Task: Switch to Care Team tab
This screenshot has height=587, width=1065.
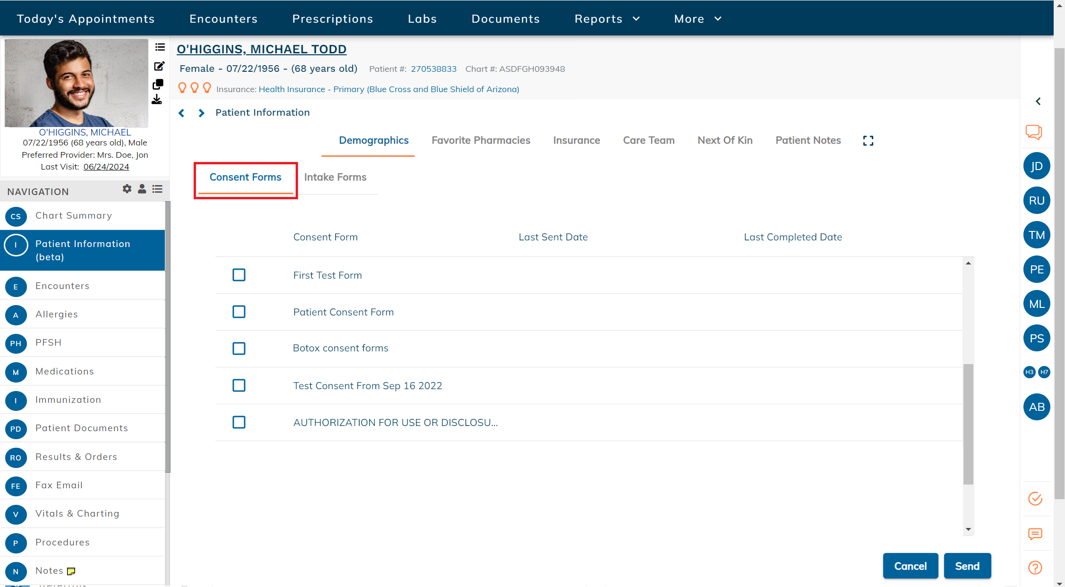Action: pos(649,141)
